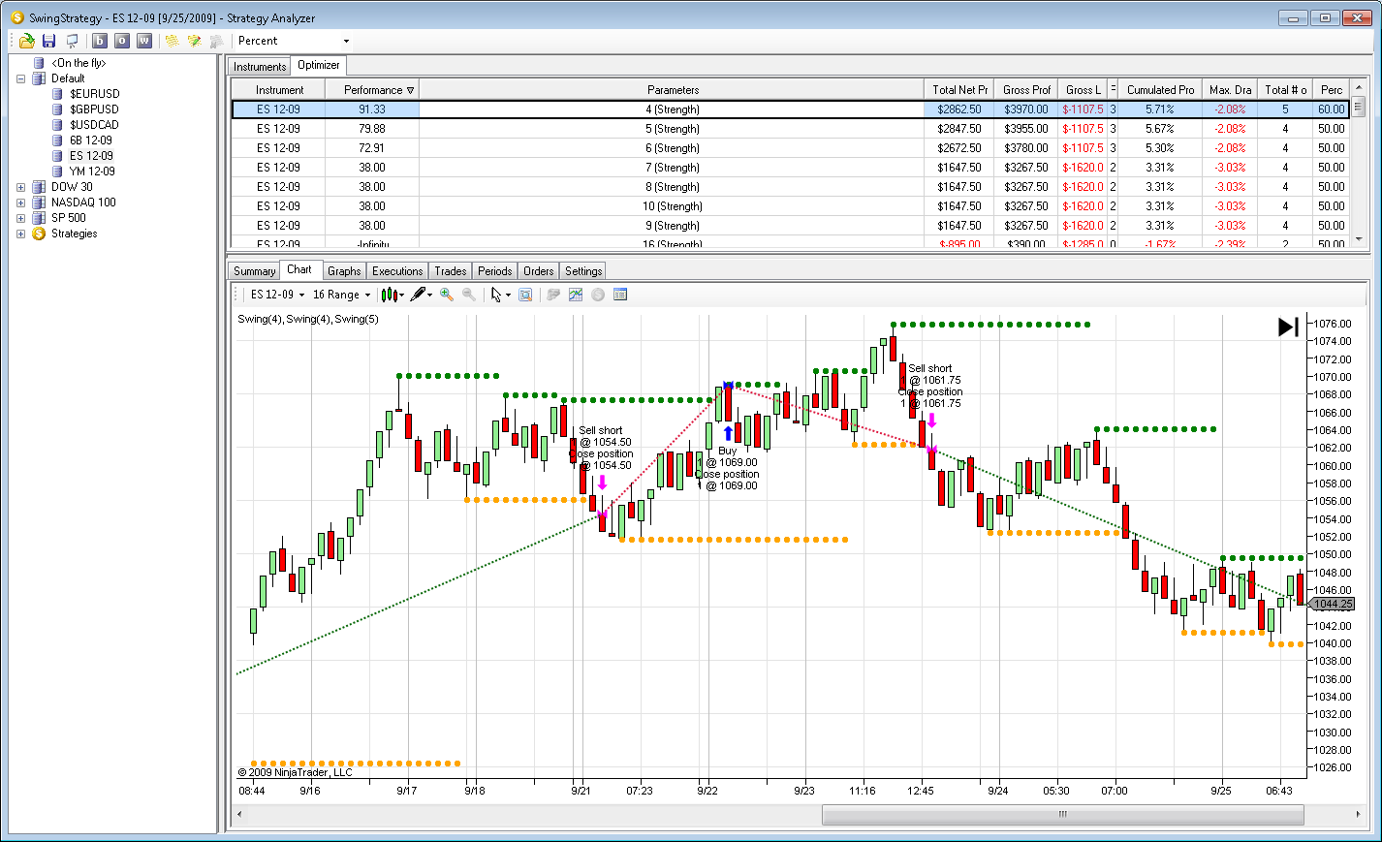This screenshot has height=842, width=1382.
Task: Click the blue floppy disk save icon
Action: [x=48, y=41]
